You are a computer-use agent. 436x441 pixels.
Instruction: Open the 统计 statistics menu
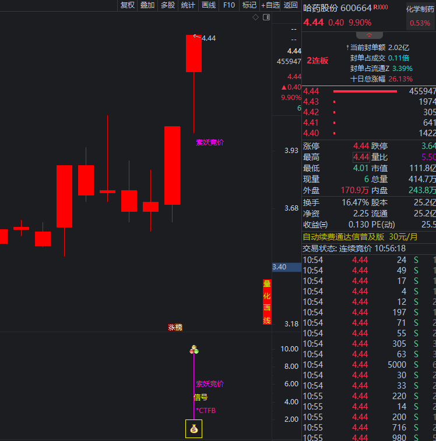tap(188, 5)
